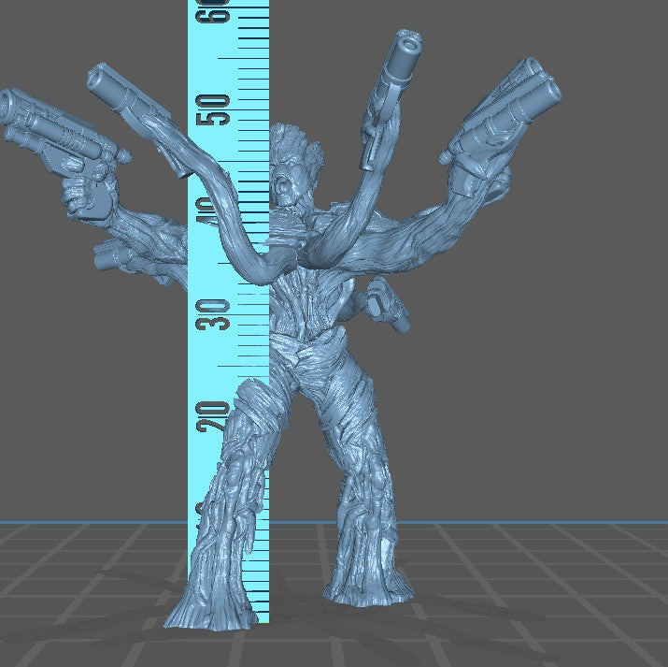Click the 50 mark on the ruler
Image resolution: width=668 pixels, height=667 pixels.
(217, 110)
